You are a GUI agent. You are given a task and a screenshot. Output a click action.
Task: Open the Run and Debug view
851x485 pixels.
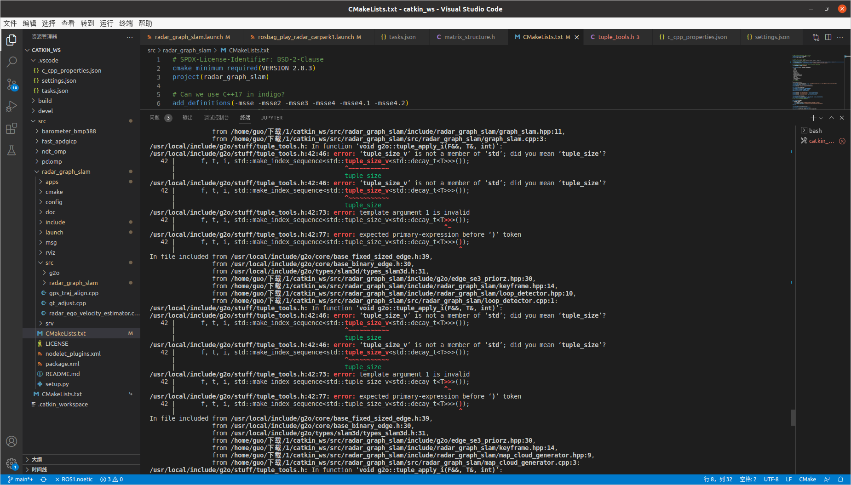(x=11, y=106)
